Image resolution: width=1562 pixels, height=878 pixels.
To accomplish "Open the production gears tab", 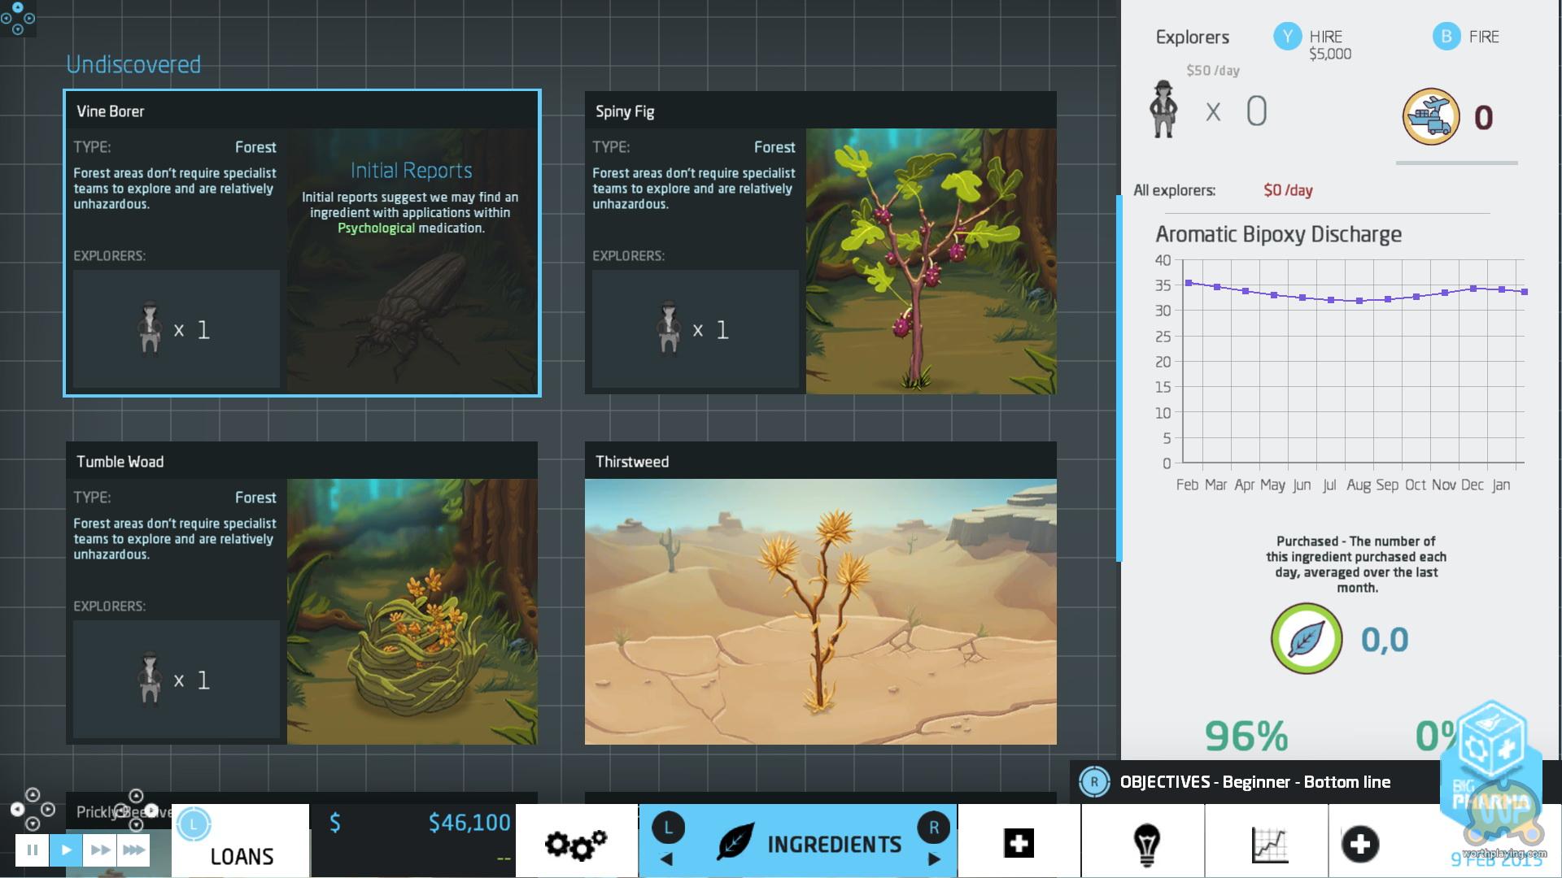I will coord(576,844).
